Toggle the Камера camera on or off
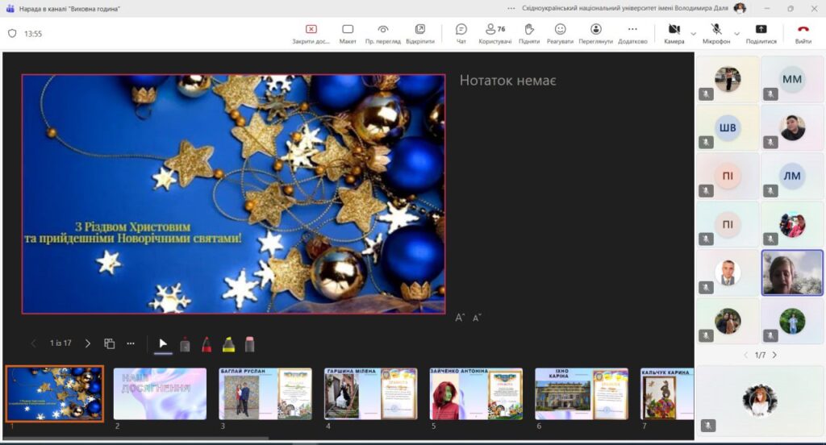Image resolution: width=826 pixels, height=445 pixels. [674, 33]
